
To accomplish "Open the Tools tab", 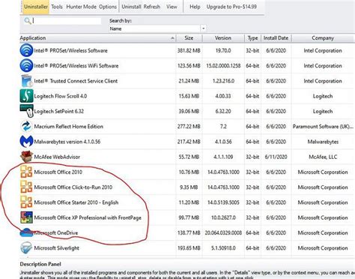I will click(57, 7).
